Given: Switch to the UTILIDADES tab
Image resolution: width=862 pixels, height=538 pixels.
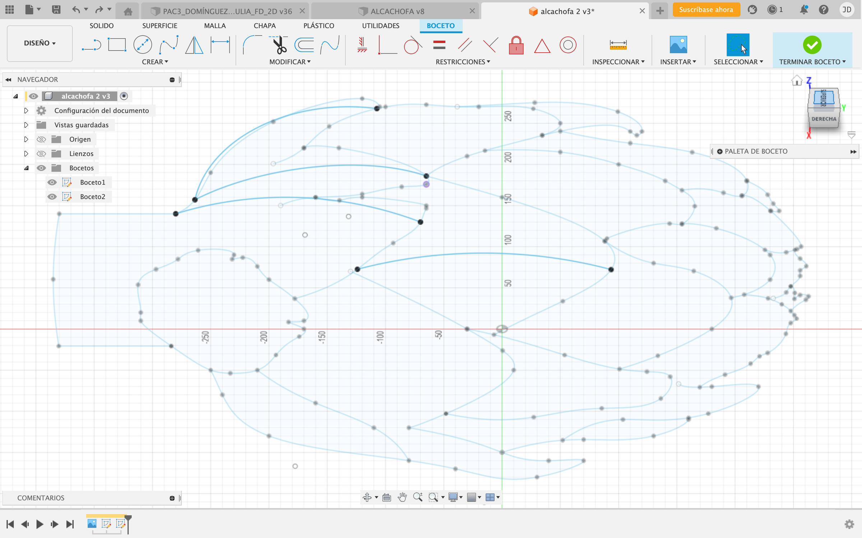Looking at the screenshot, I should [381, 25].
